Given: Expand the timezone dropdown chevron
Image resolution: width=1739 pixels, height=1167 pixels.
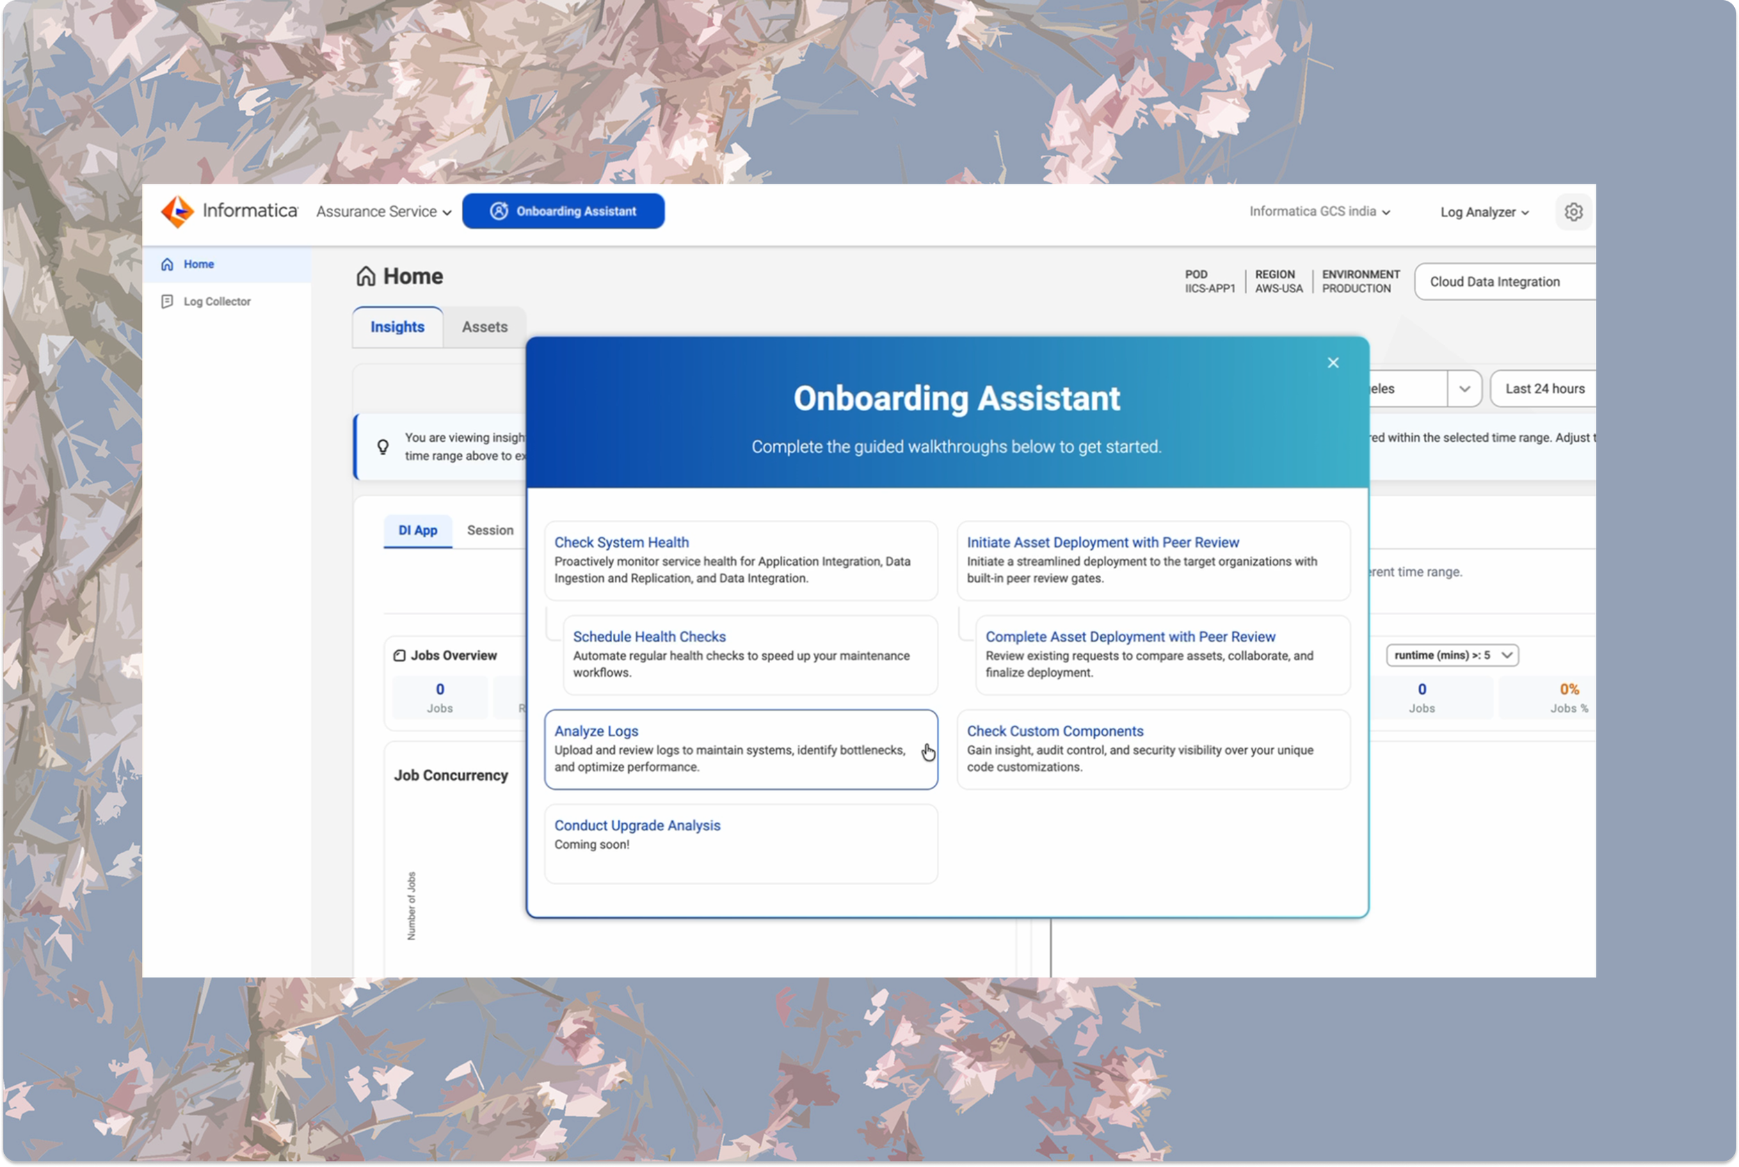Looking at the screenshot, I should tap(1464, 388).
